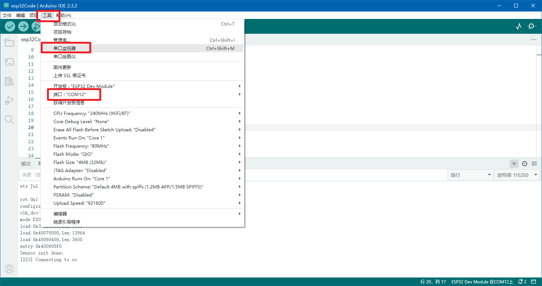Click the Upload arrow toolbar button

(23, 26)
